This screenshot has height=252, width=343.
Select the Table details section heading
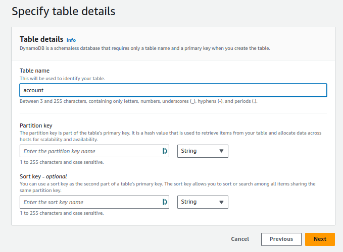(x=41, y=39)
